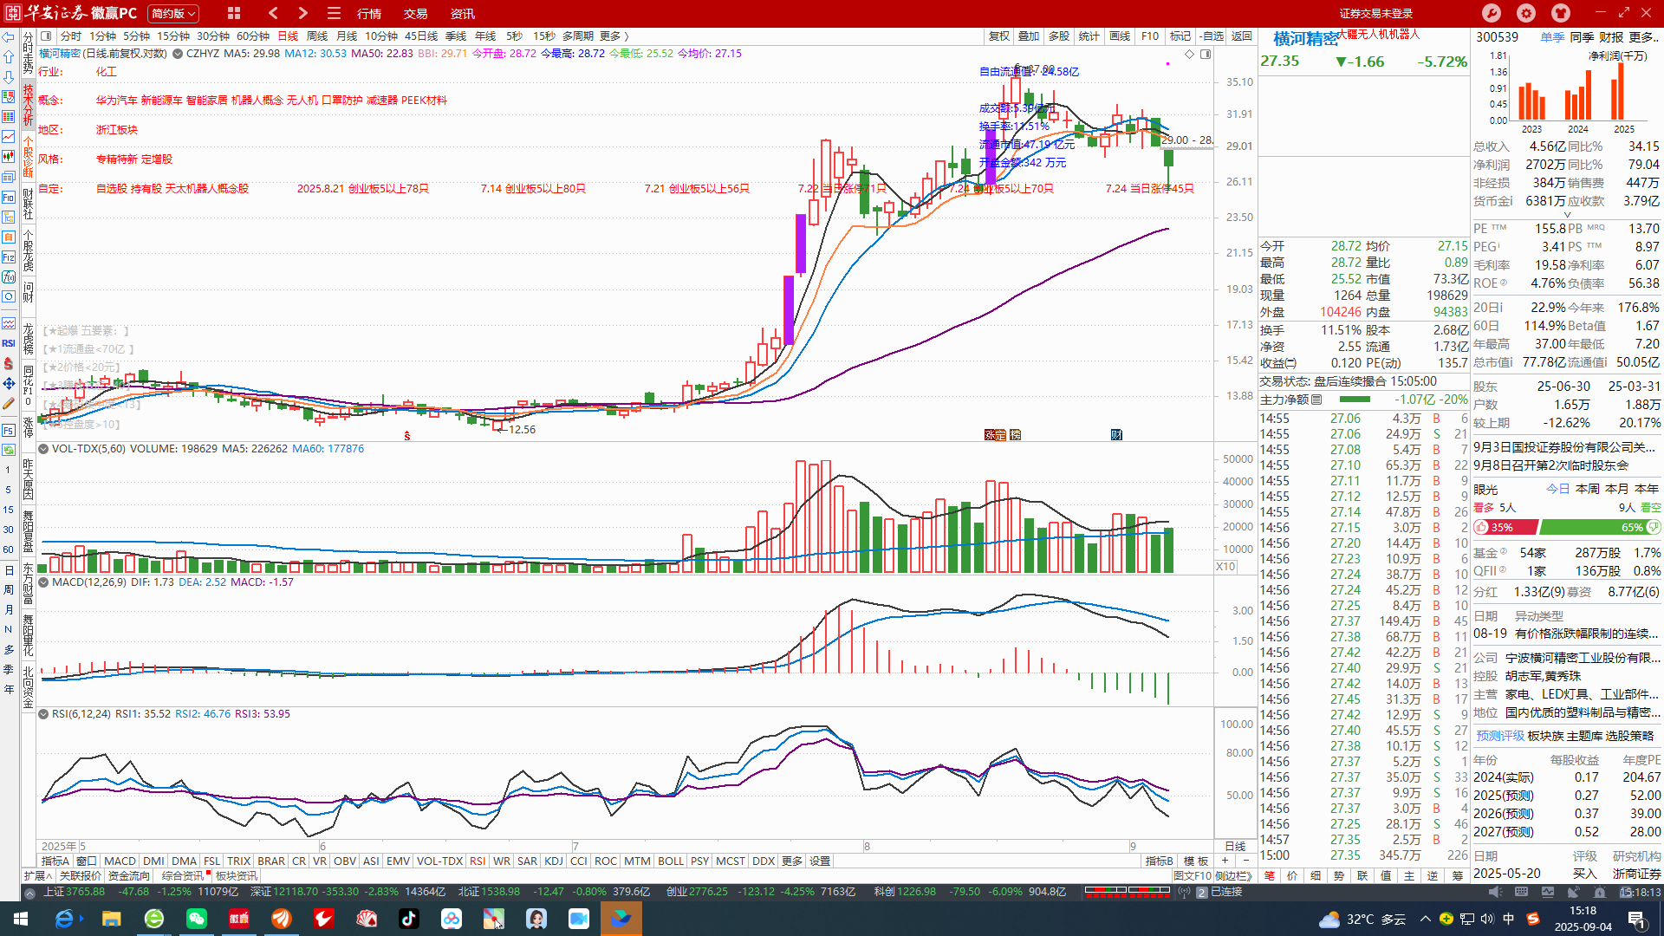Click the F10 button
Image resolution: width=1664 pixels, height=936 pixels.
(1150, 36)
